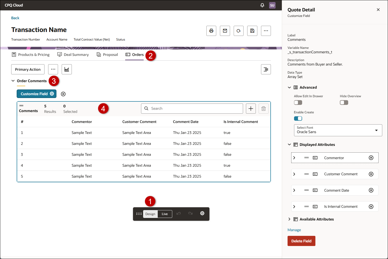Click inside the Search comments field
Image resolution: width=388 pixels, height=259 pixels.
[x=192, y=108]
